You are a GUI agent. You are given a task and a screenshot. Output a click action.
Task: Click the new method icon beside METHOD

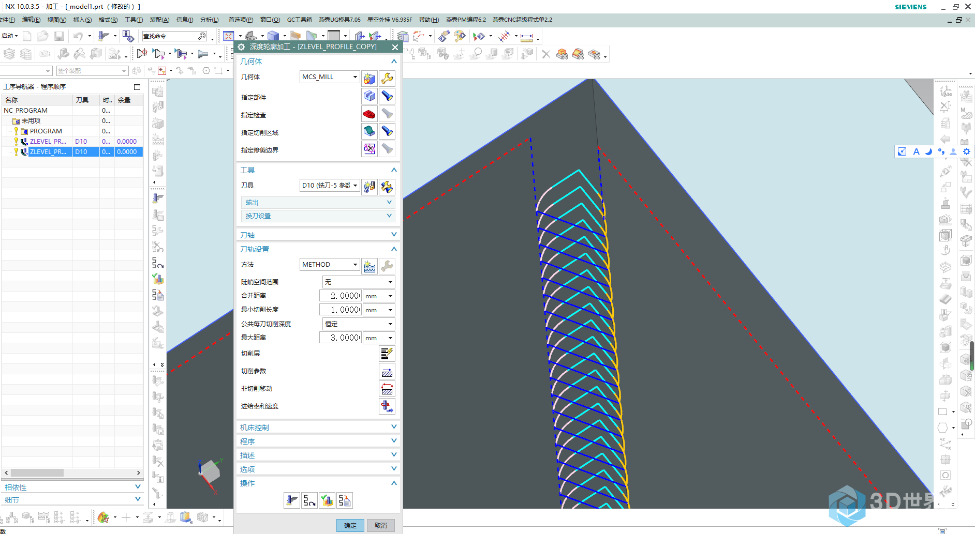coord(370,266)
